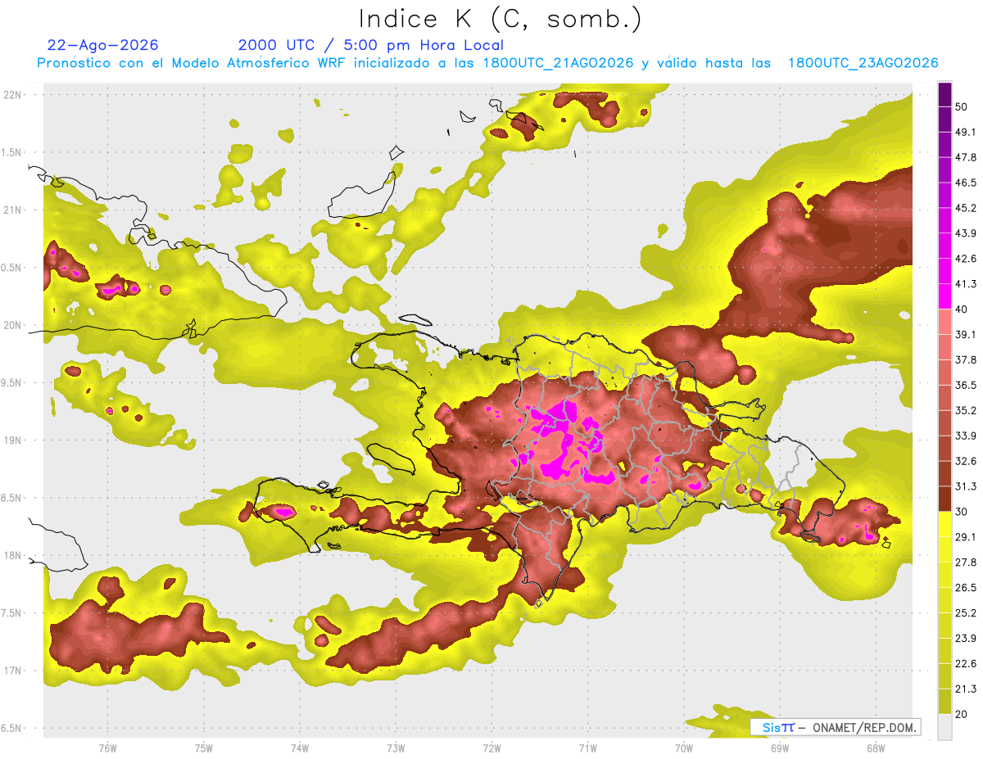Image resolution: width=983 pixels, height=759 pixels.
Task: Click the colorbar label '47.8'
Action: (x=966, y=157)
